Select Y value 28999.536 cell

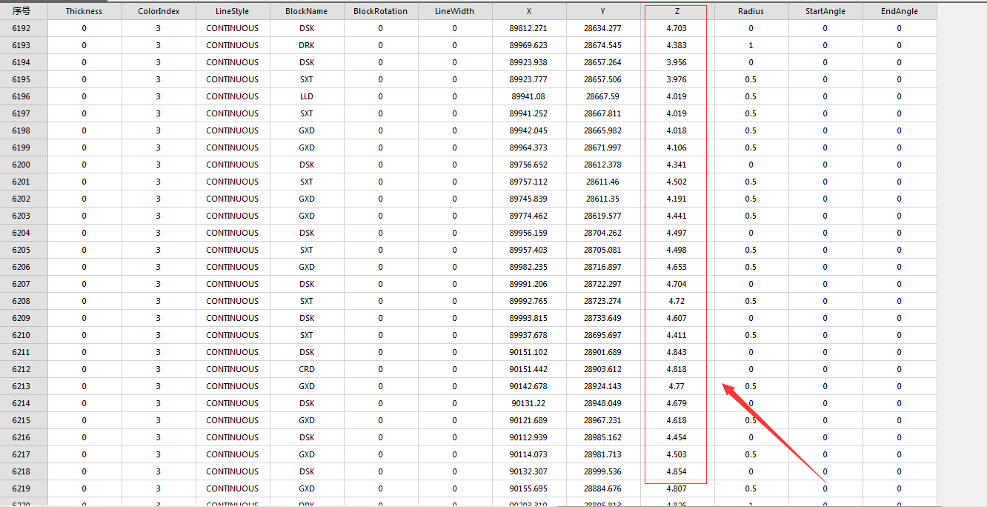pyautogui.click(x=602, y=471)
